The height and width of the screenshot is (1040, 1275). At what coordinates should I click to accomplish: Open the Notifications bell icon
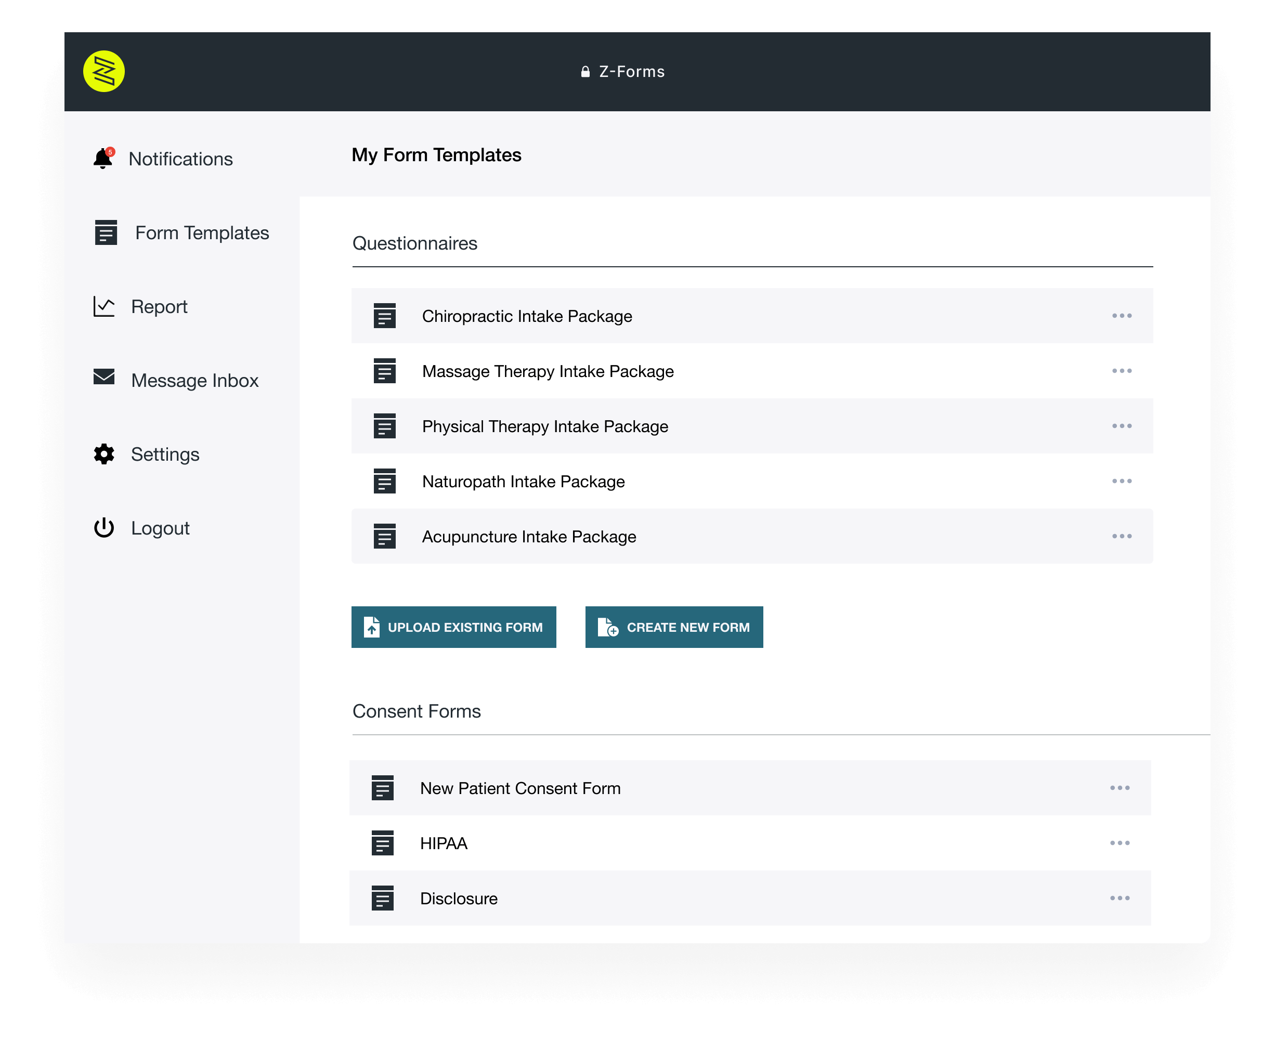point(103,159)
